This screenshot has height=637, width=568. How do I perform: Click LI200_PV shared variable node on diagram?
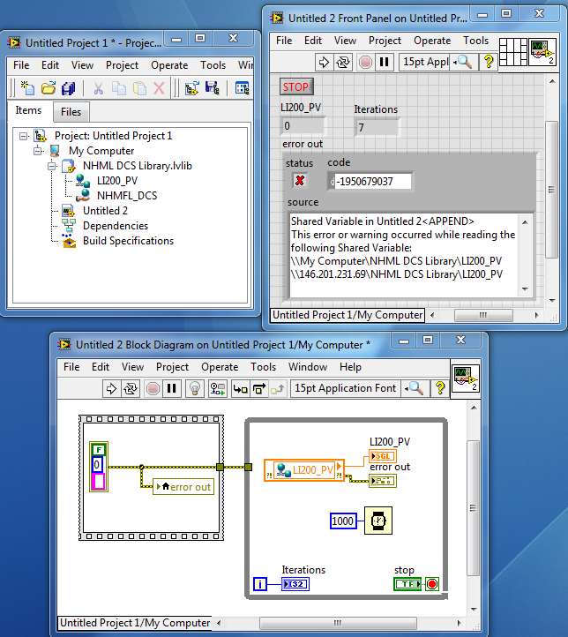click(x=304, y=470)
